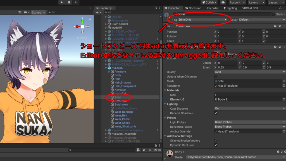
Task: Open the Shader dropdown for Body 1
Action: 236,157
